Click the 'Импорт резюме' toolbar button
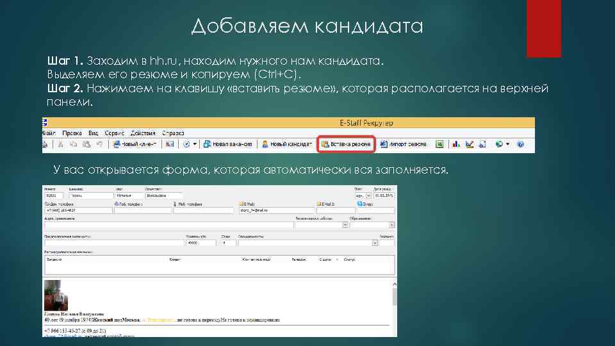The height and width of the screenshot is (346, 615). (x=404, y=144)
